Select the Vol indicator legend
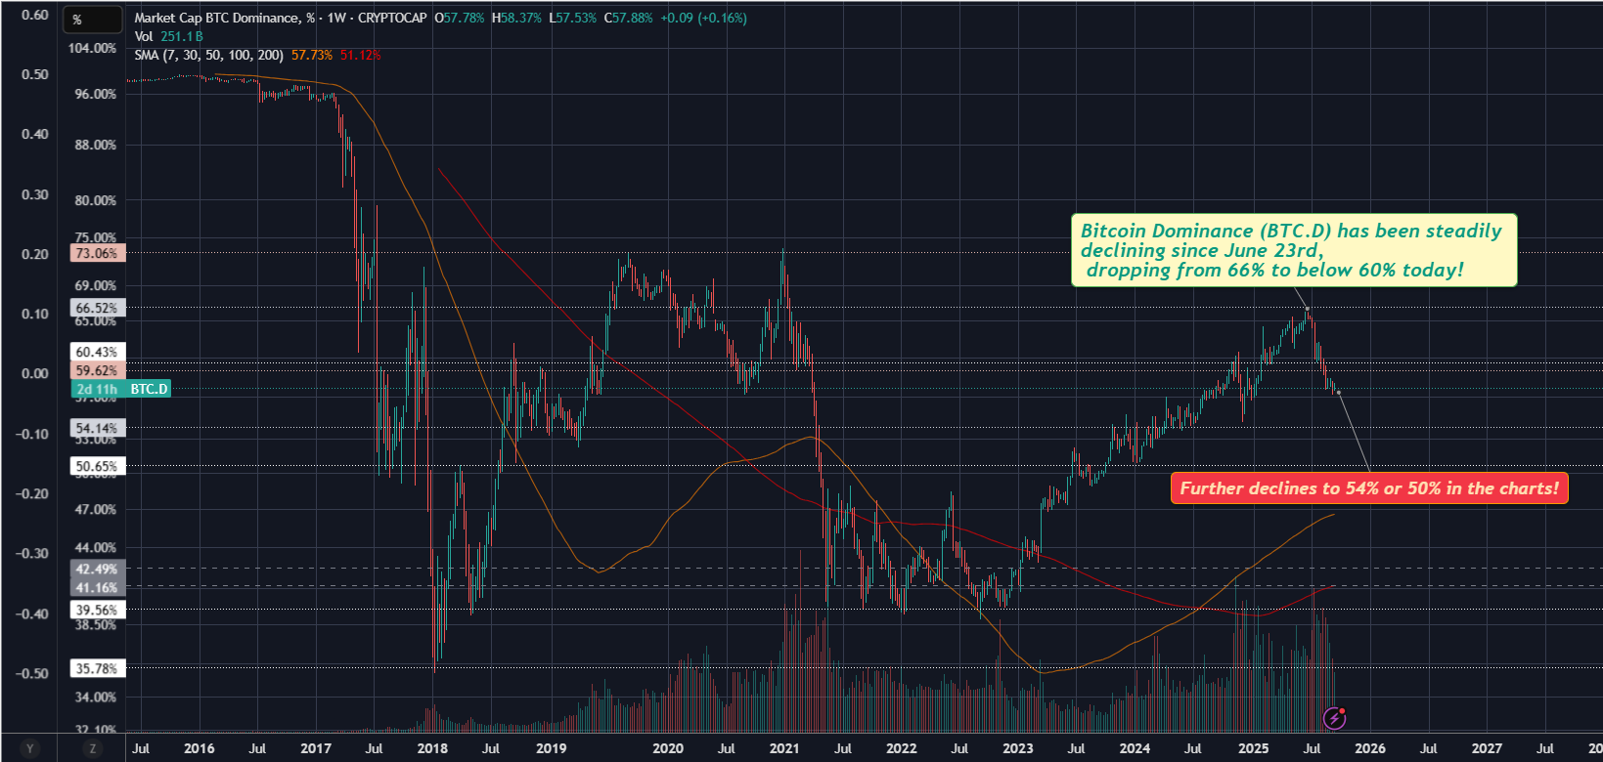 pyautogui.click(x=144, y=36)
